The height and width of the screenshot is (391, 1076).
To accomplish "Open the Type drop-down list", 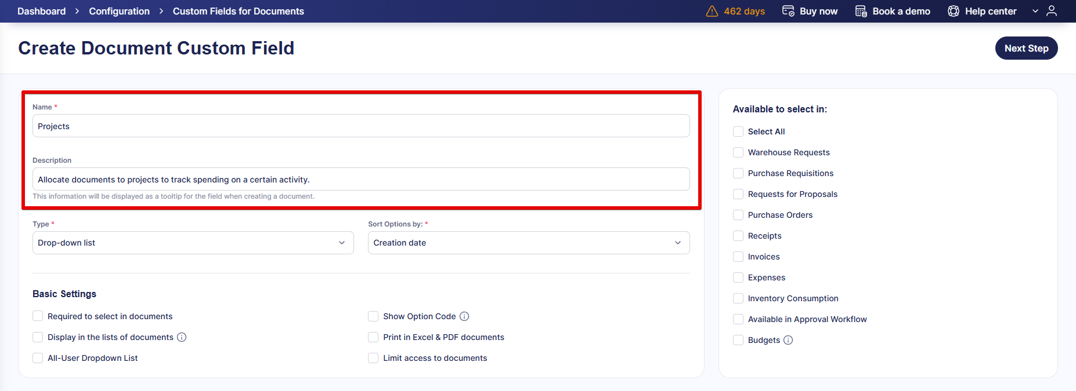I will pos(193,243).
